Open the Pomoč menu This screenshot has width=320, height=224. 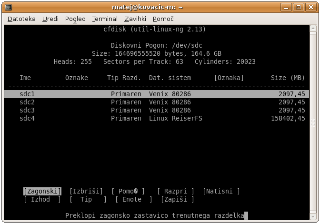click(x=163, y=19)
